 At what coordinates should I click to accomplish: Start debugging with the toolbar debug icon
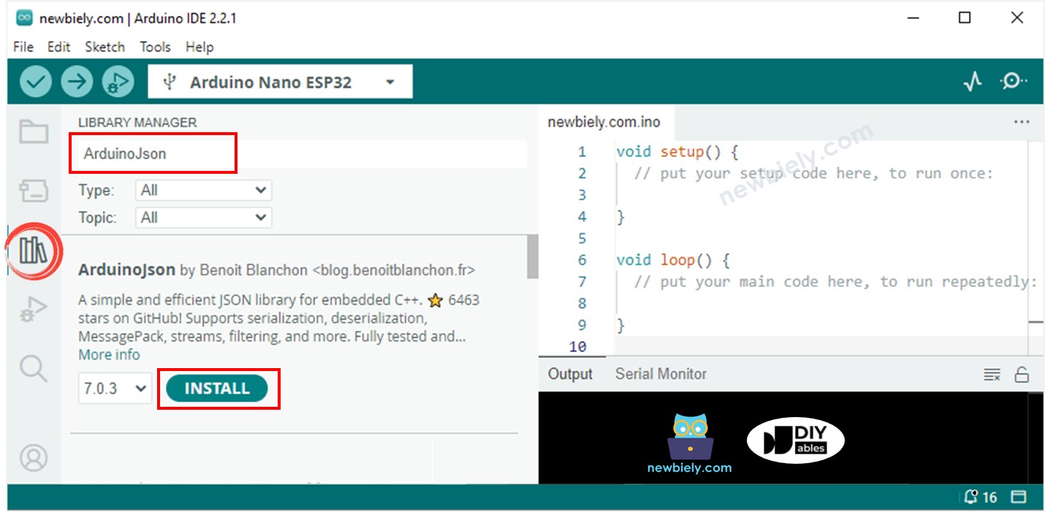tap(118, 81)
